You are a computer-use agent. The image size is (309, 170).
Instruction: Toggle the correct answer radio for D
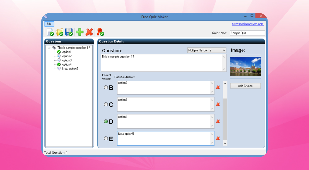click(106, 121)
